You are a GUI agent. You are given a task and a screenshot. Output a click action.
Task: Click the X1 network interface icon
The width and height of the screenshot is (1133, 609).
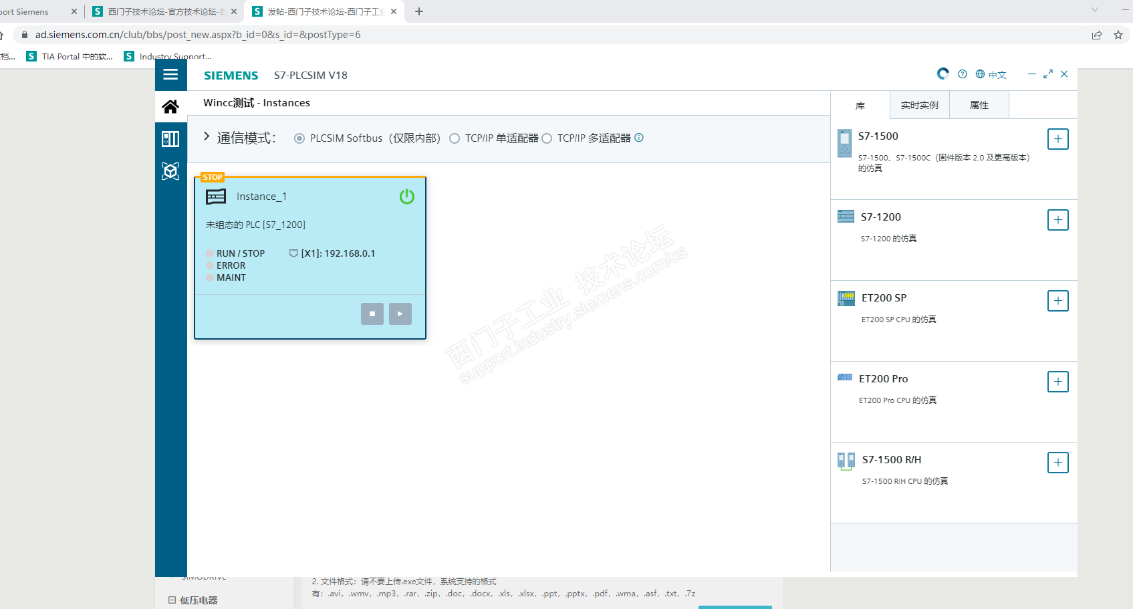point(293,253)
